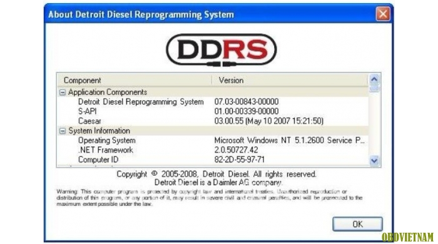The image size is (438, 244).
Task: Select the .NET Framework row
Action: click(x=213, y=150)
